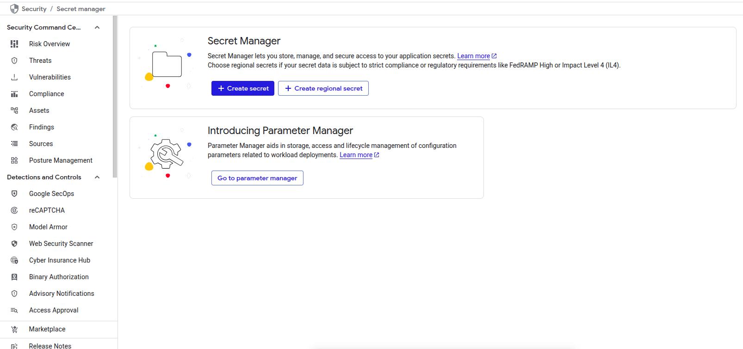The width and height of the screenshot is (743, 349).
Task: Collapse the Detections and Controls section
Action: point(97,177)
